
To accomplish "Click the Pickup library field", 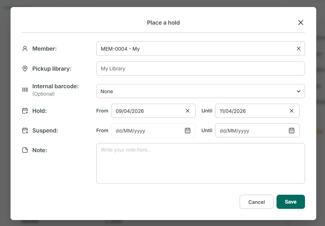I will coord(200,69).
